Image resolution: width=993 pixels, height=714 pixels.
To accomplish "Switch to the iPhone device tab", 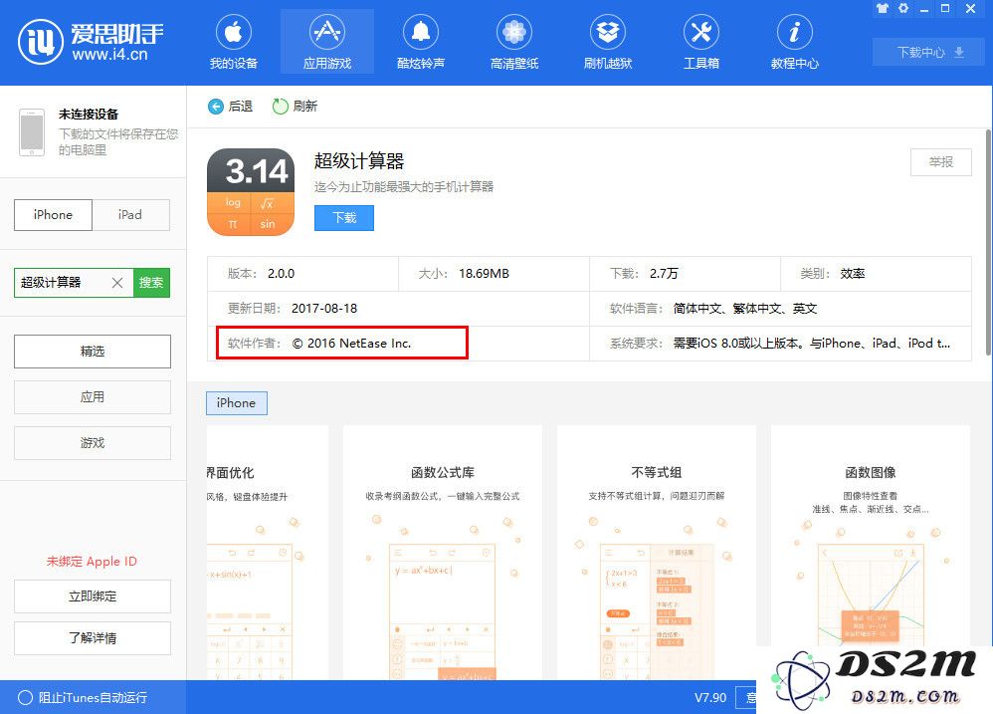I will [53, 215].
